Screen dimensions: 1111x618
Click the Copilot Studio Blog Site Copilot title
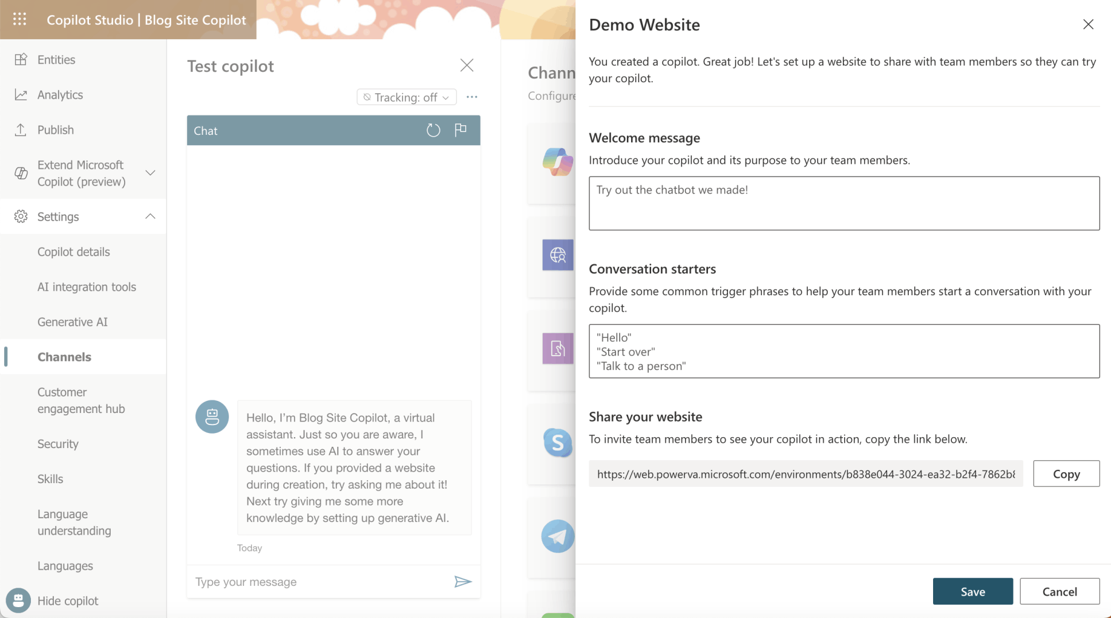(x=146, y=19)
